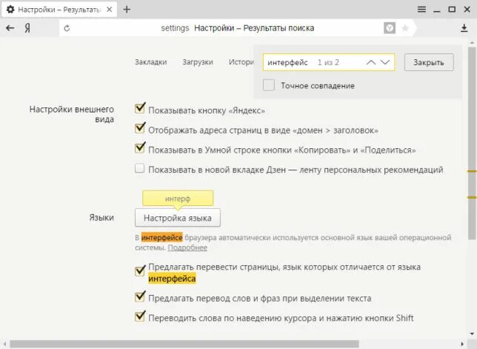This screenshot has width=477, height=349.
Task: Reload the page with refresh icon
Action: click(x=67, y=28)
